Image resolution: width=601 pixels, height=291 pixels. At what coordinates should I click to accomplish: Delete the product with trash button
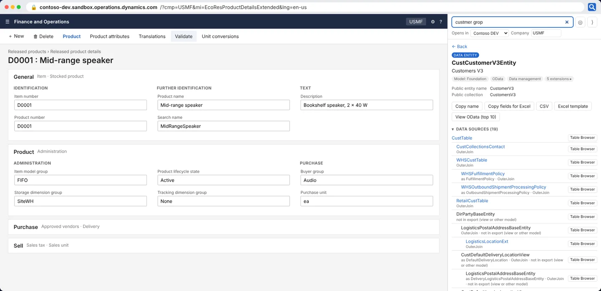(43, 36)
